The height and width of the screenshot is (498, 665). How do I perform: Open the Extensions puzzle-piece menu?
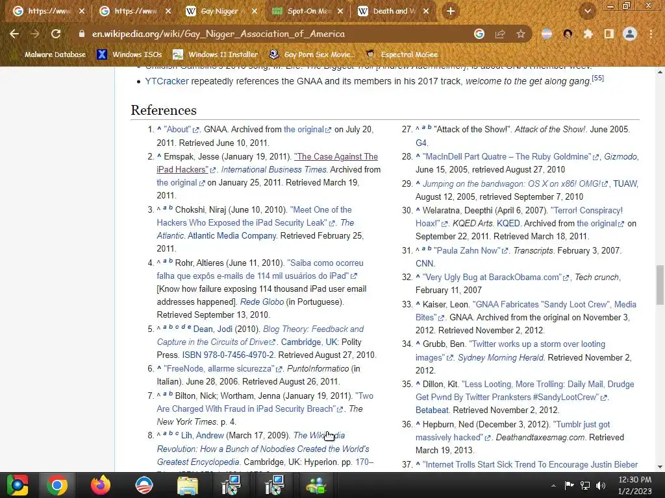pos(588,34)
